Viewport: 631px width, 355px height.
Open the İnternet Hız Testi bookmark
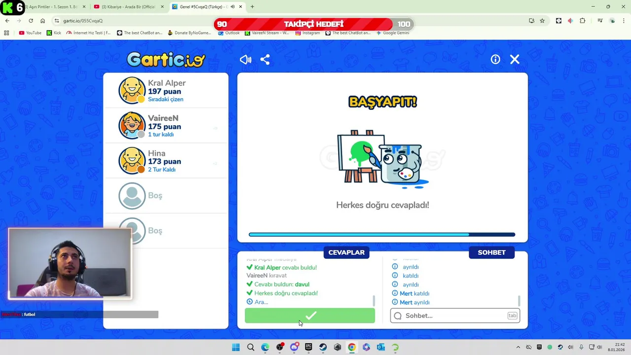click(89, 33)
